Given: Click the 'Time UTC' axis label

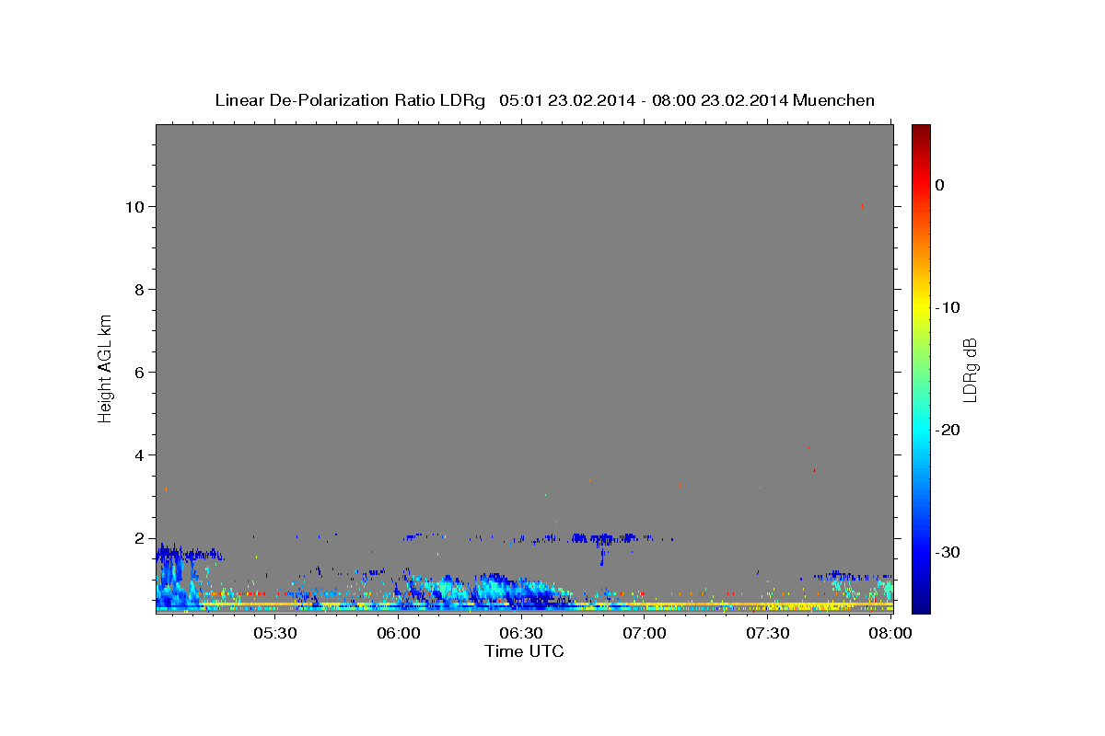Looking at the screenshot, I should (524, 651).
